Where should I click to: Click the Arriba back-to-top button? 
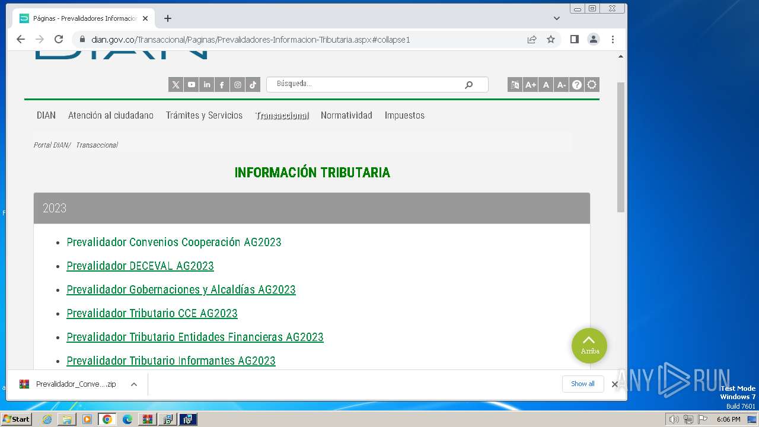[x=589, y=346]
